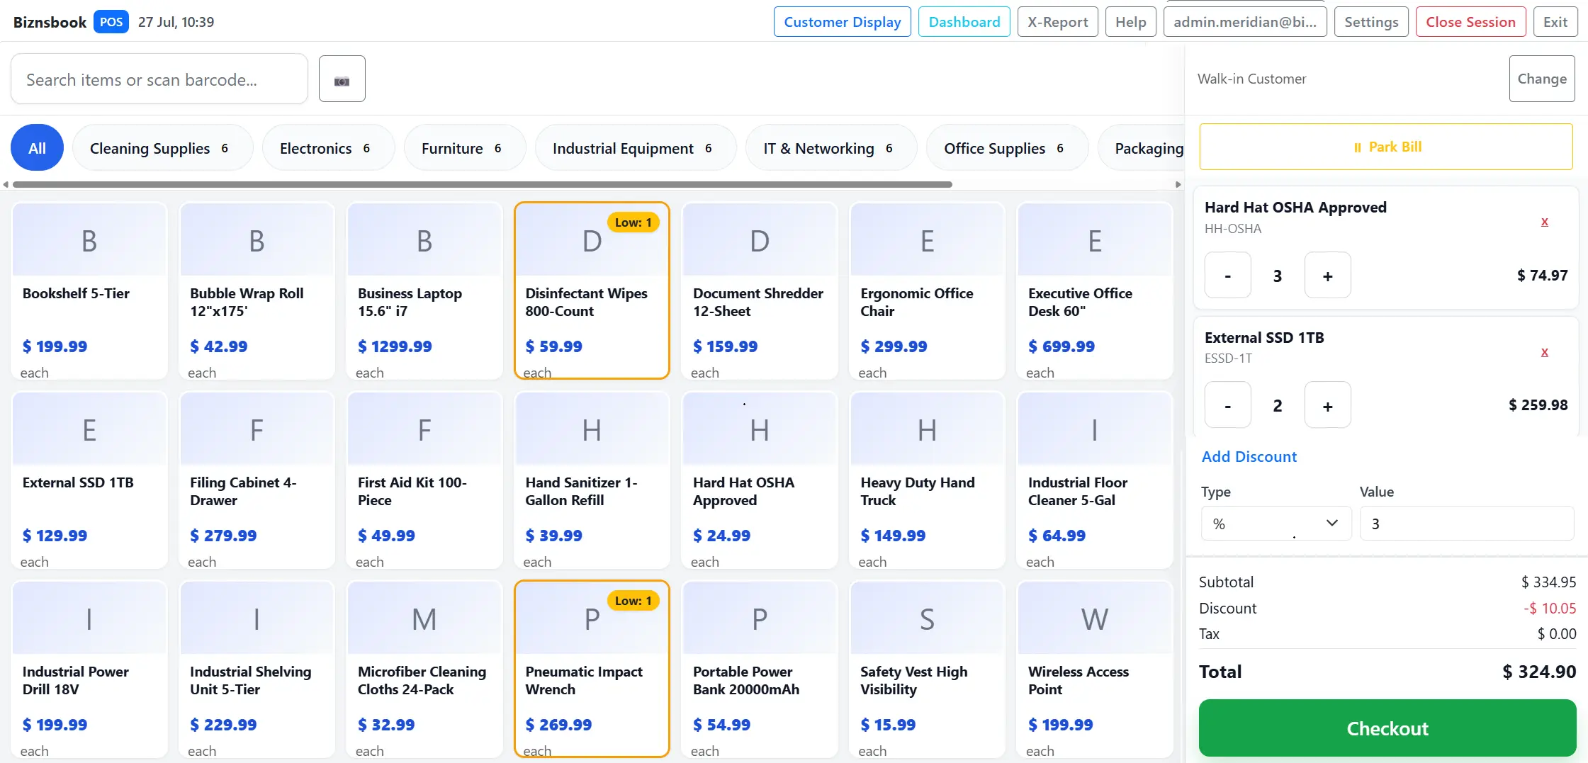Image resolution: width=1588 pixels, height=763 pixels.
Task: Click the Exit button
Action: tap(1555, 22)
